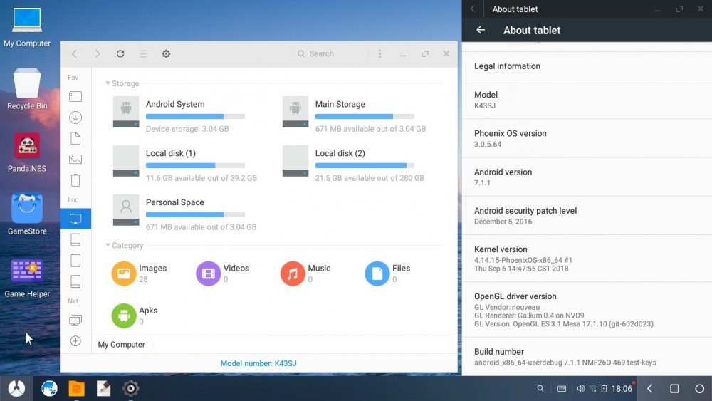The image size is (712, 401).
Task: Go back in the file manager
Action: point(75,53)
